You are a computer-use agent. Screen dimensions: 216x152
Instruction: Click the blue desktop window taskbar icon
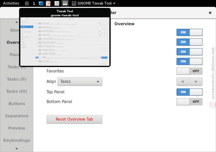click(x=41, y=3)
